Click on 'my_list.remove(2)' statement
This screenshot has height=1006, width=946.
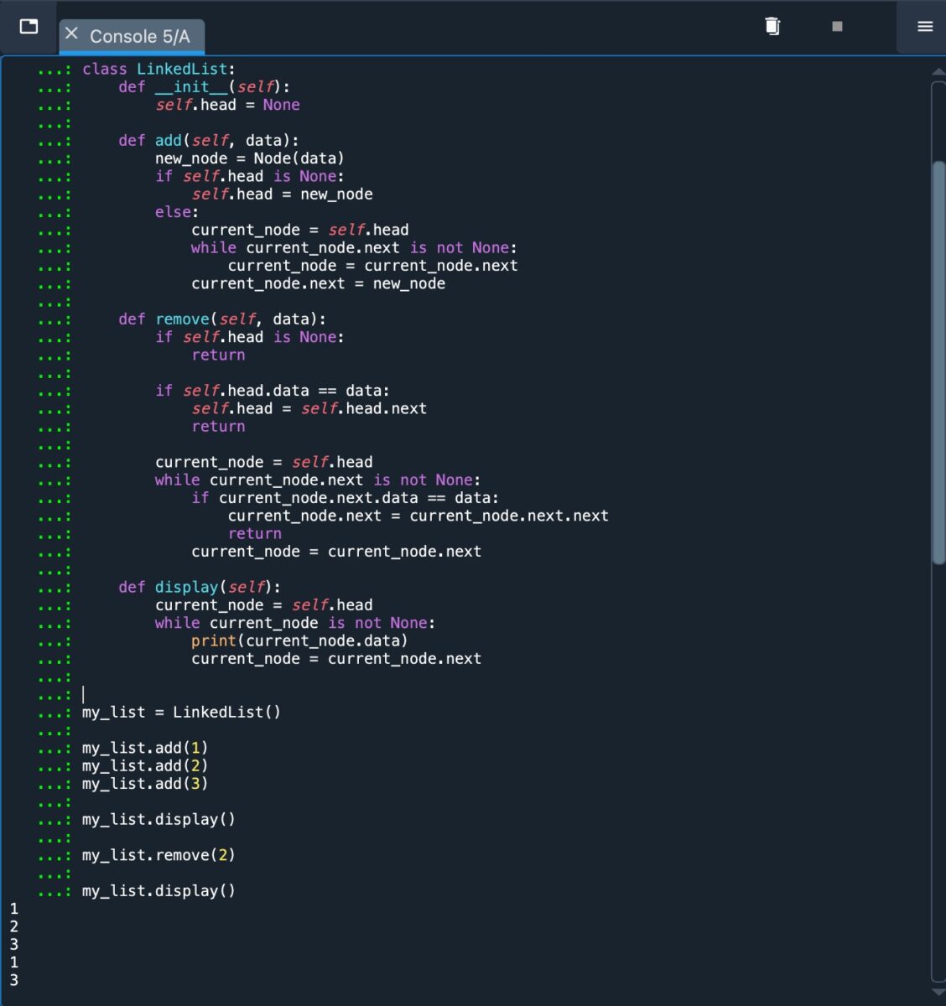159,855
